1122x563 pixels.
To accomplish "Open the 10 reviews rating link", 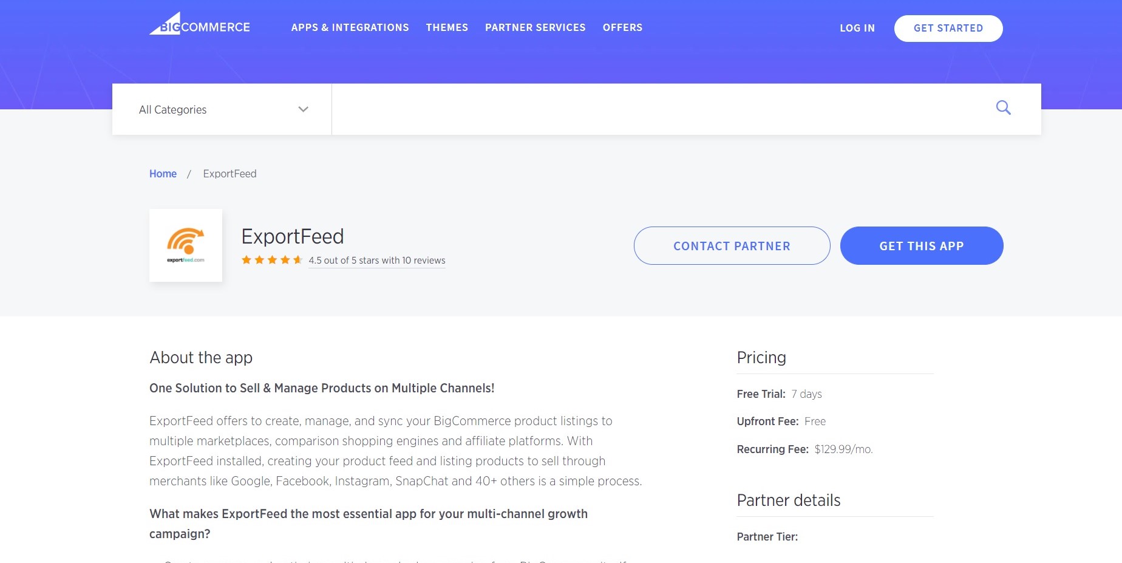I will [376, 261].
